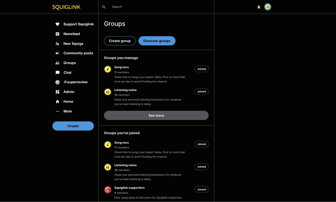
Task: Open the profile avatar in the header
Action: tap(268, 7)
